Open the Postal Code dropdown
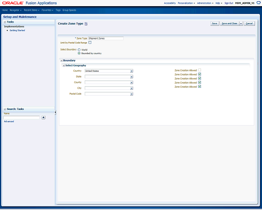The image size is (262, 210). pos(131,94)
